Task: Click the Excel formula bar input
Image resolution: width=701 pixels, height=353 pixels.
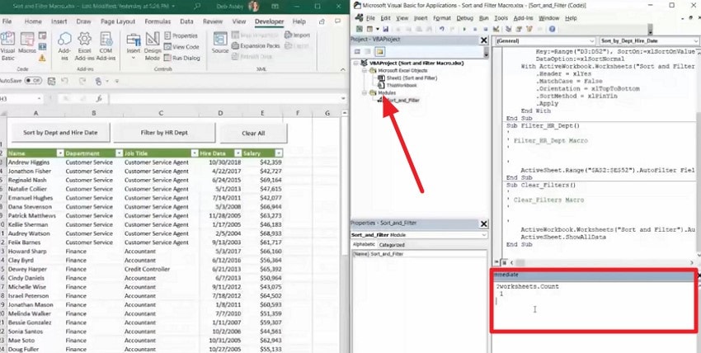Action: 223,98
